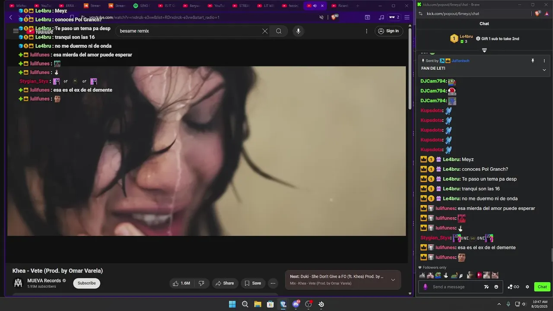Open site settings icon next to kick.com address
The height and width of the screenshot is (311, 553).
pos(421,13)
